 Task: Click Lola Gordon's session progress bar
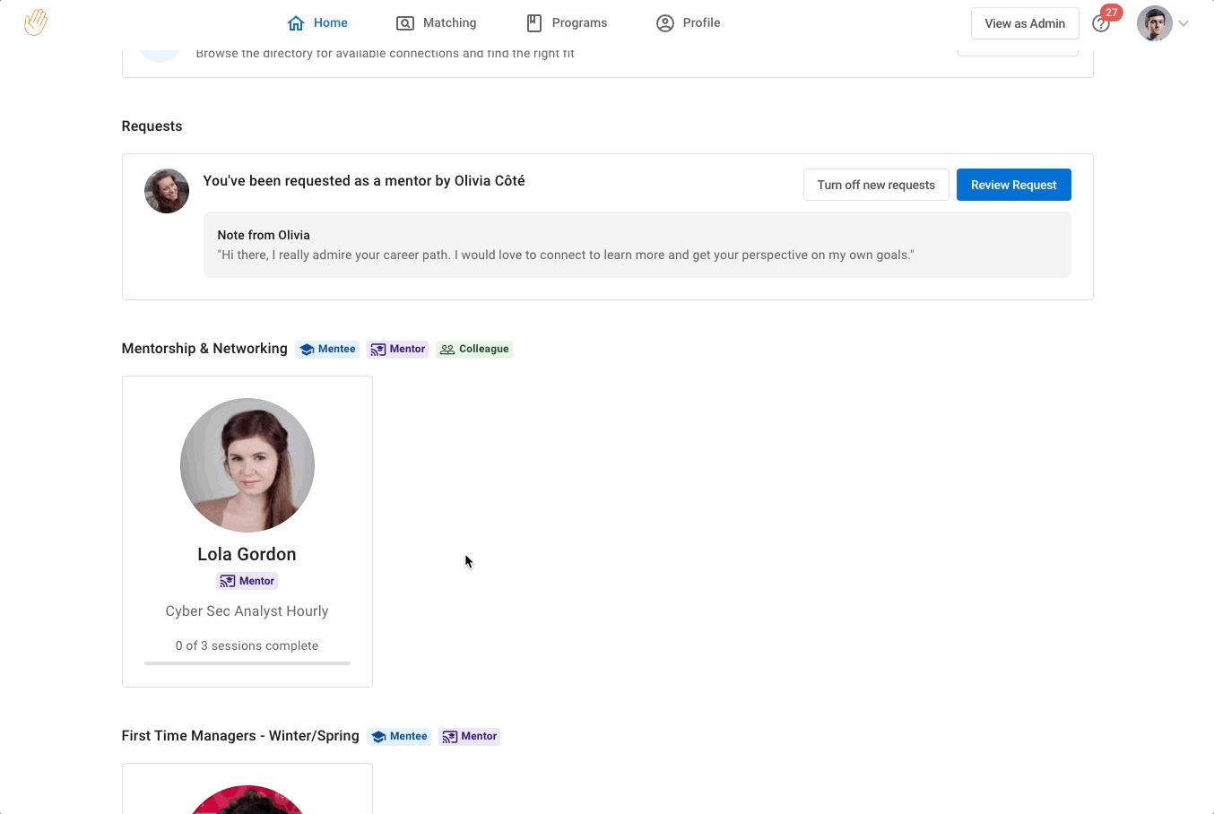247,663
